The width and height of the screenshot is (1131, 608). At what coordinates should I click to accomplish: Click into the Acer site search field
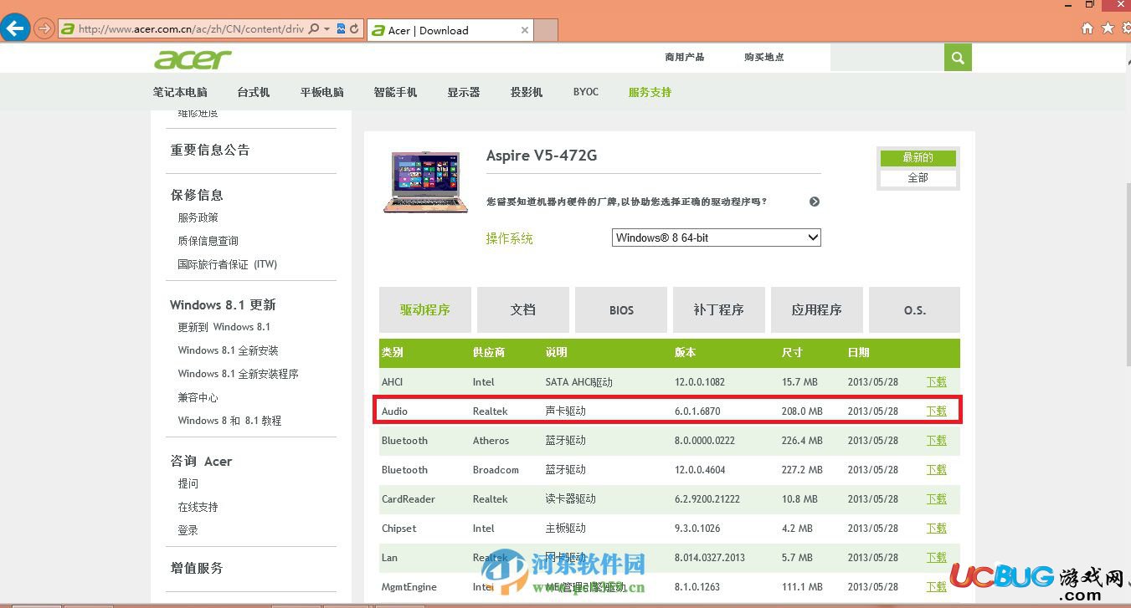click(887, 58)
